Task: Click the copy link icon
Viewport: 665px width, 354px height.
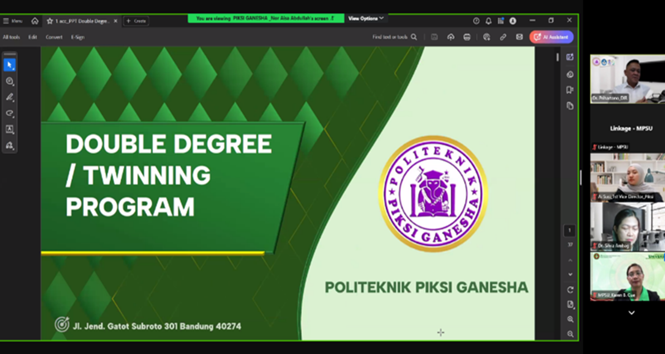Action: (x=503, y=37)
